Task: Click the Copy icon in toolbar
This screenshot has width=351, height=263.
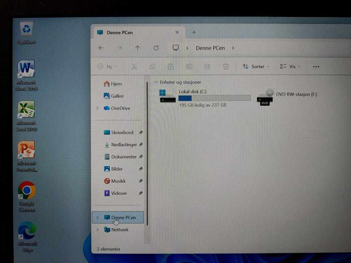Action: pyautogui.click(x=152, y=66)
